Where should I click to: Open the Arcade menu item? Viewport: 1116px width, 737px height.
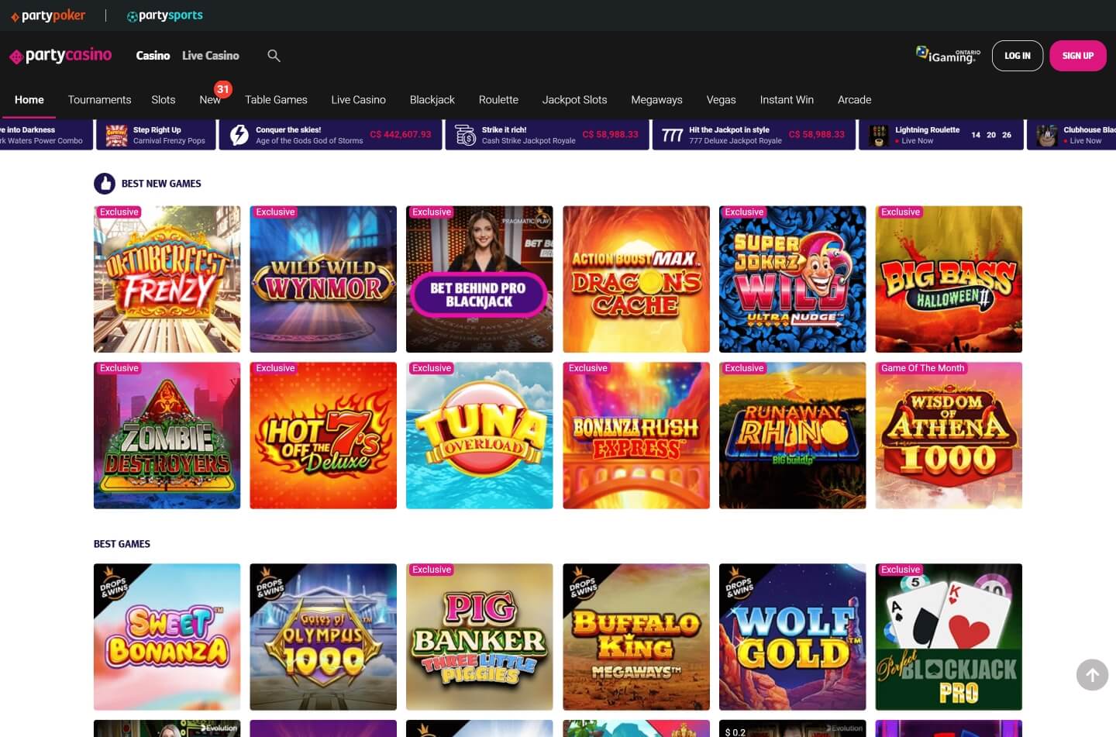click(x=854, y=100)
